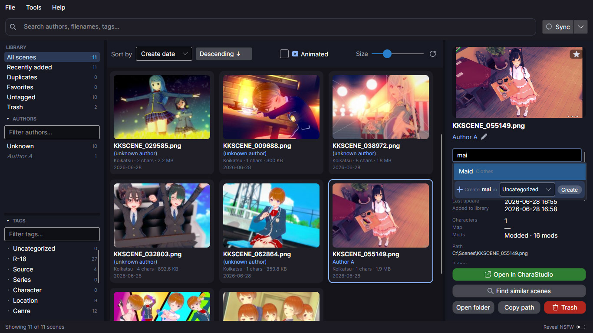
Task: Select thumbnail KKSCENE_062864.png
Action: (x=271, y=215)
